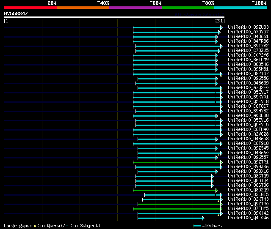Click the UniRef100_Q93X16 label

pos(248,172)
